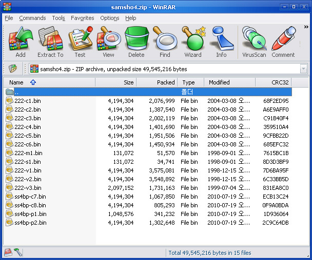Click the disk drive status bar icon
The width and height of the screenshot is (312, 260).
[8, 252]
